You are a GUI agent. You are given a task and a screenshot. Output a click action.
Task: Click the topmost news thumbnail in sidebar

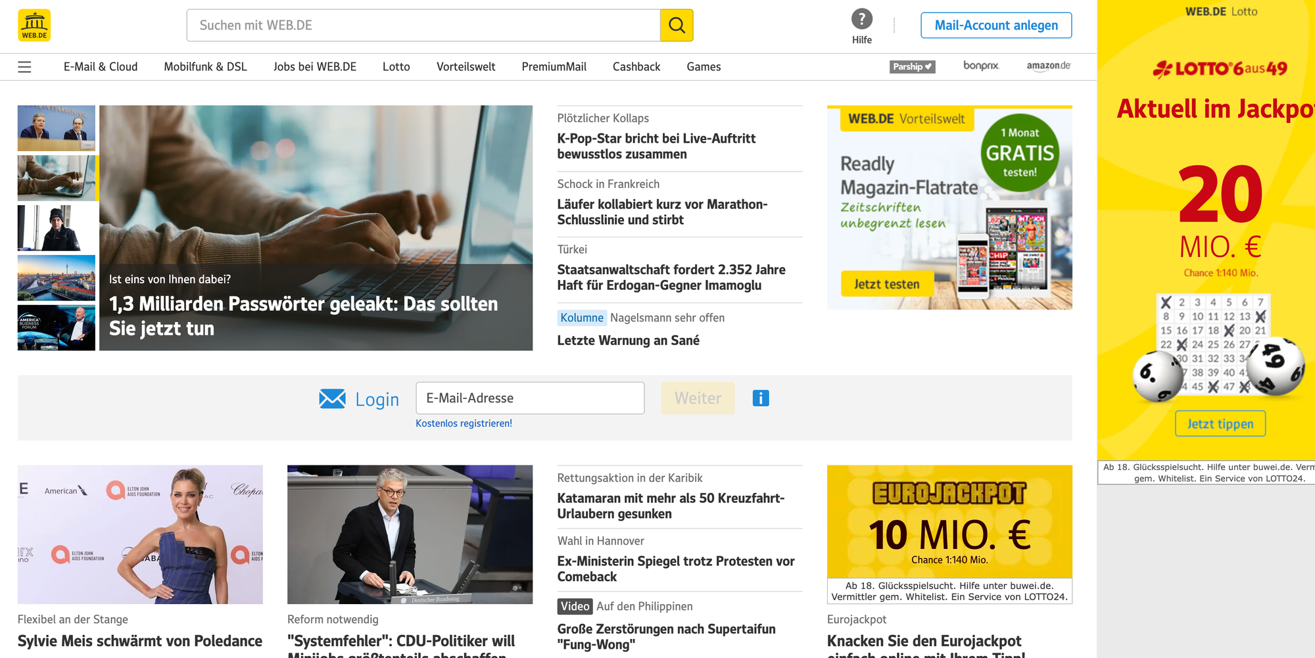point(56,128)
